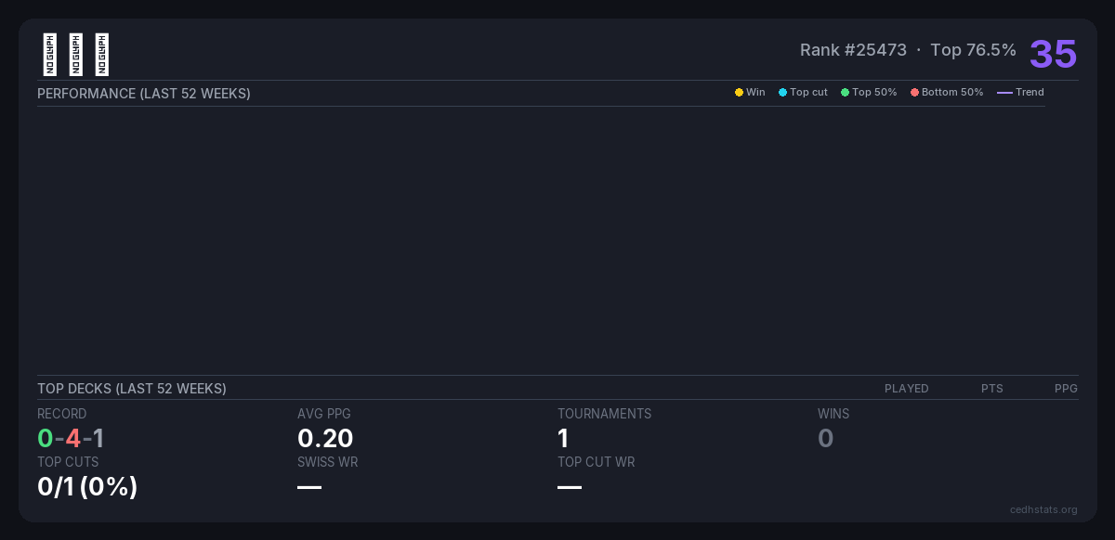Sort by the PPG column header
The image size is (1115, 540).
(x=1066, y=389)
